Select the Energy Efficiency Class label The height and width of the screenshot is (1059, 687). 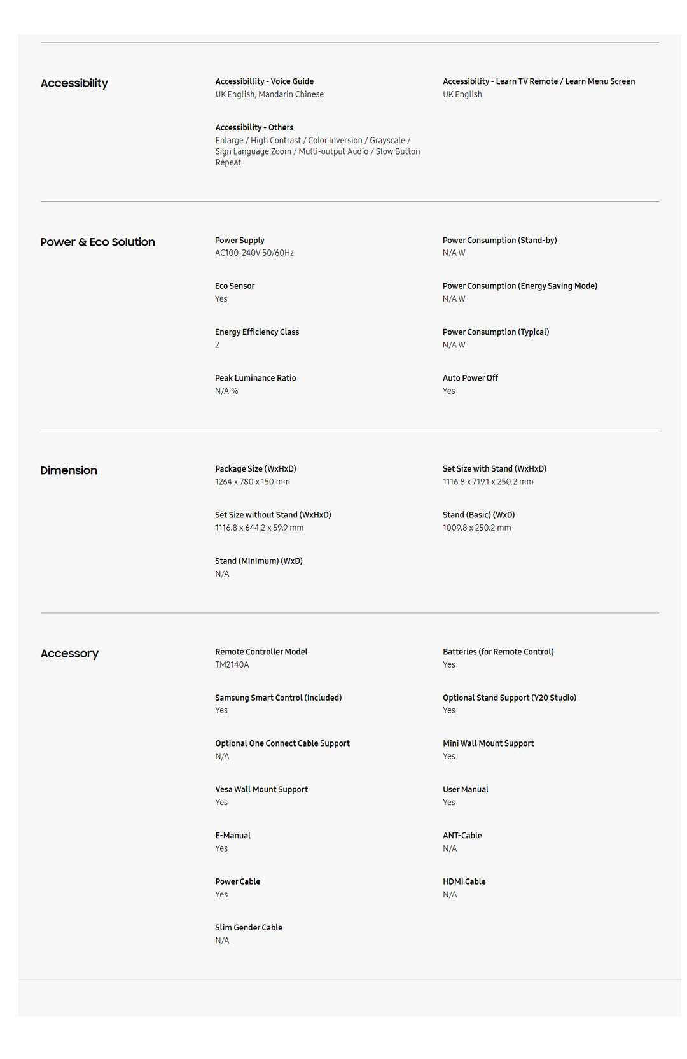256,332
